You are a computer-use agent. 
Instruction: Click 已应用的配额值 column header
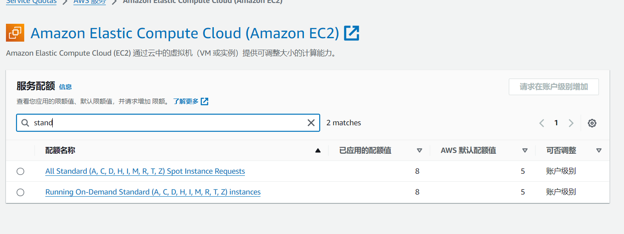tap(365, 150)
